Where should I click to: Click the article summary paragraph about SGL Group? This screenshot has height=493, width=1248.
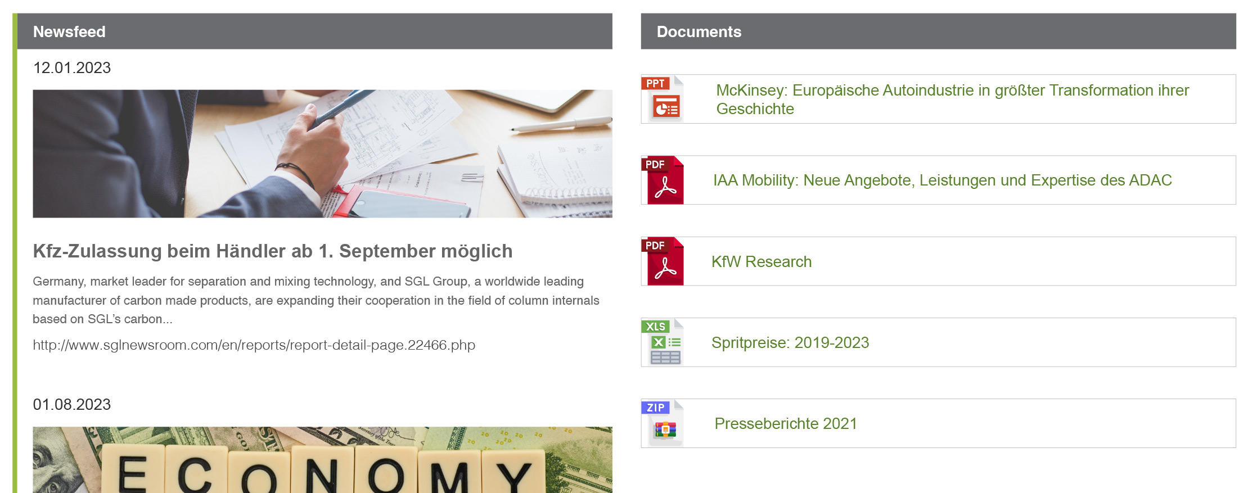(315, 300)
